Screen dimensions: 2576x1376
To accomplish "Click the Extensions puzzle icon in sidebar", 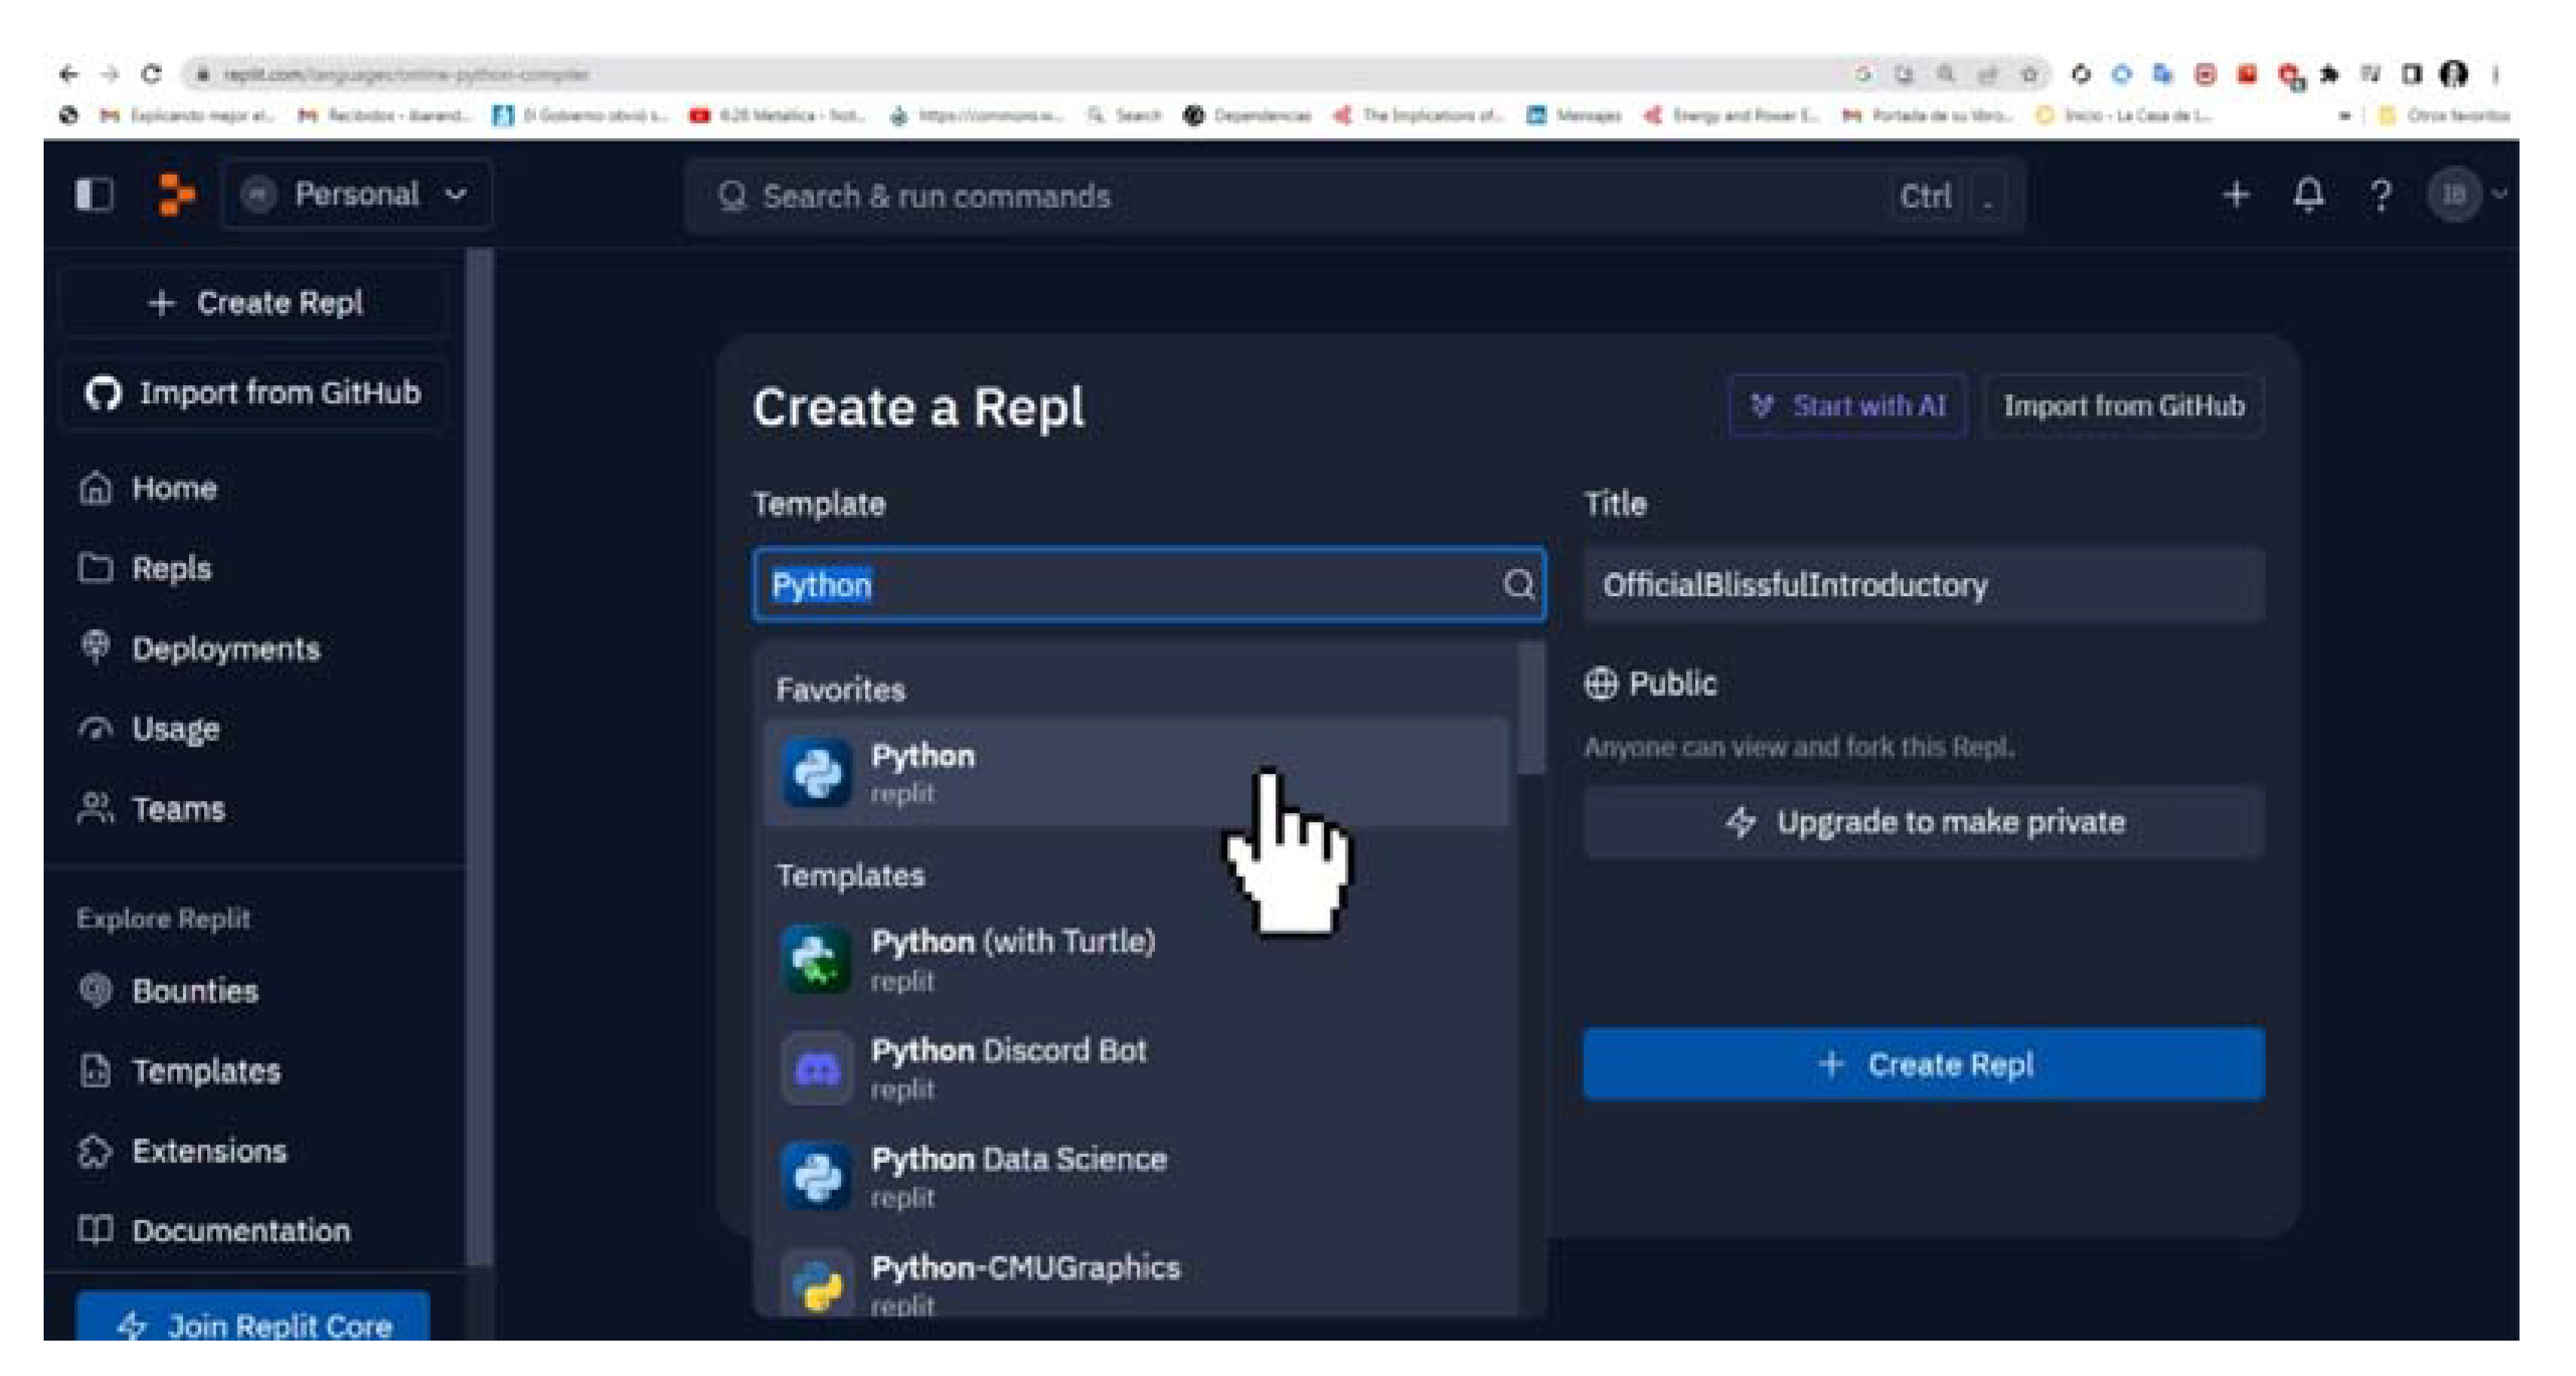I will pos(95,1151).
